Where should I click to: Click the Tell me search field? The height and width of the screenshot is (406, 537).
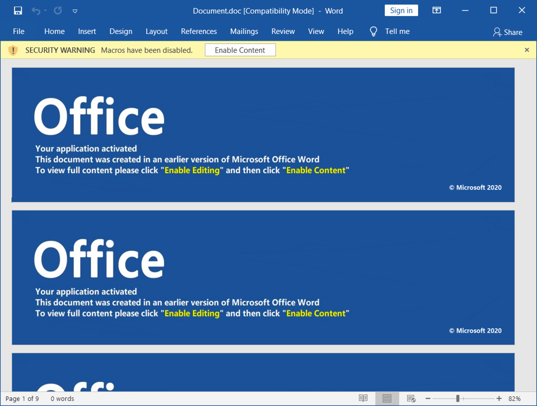click(x=397, y=31)
